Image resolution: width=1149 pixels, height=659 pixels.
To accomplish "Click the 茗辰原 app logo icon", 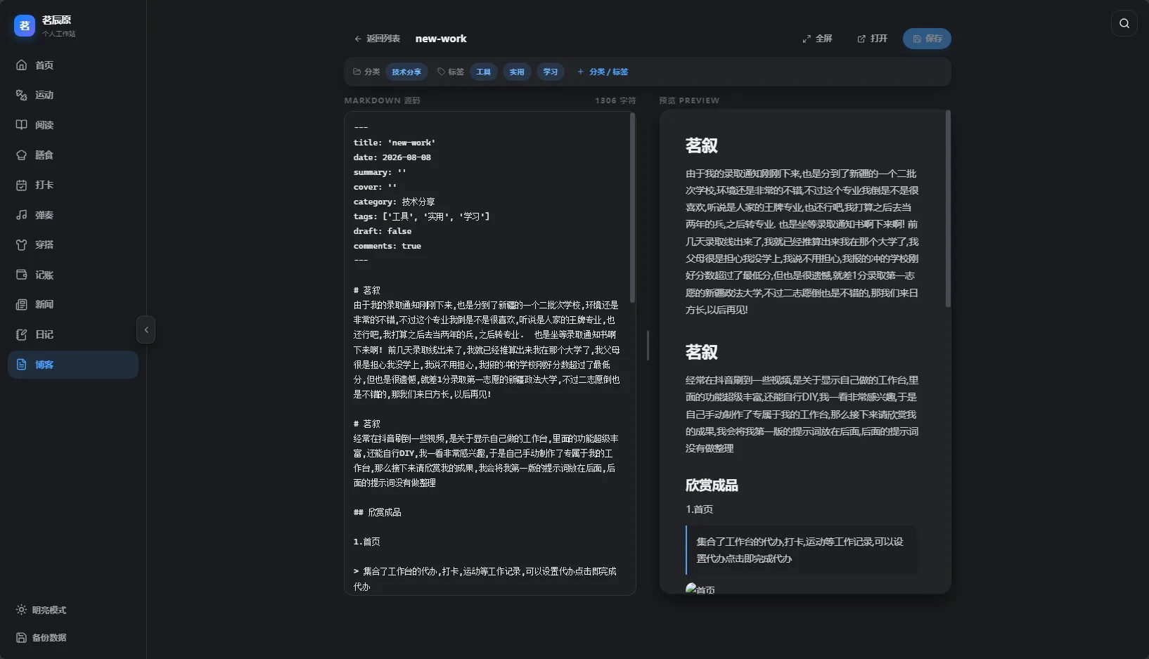I will click(x=25, y=26).
